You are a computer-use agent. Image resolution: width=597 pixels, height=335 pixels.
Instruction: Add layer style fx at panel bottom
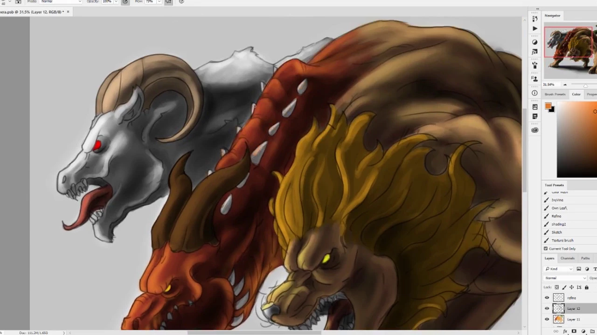(565, 332)
